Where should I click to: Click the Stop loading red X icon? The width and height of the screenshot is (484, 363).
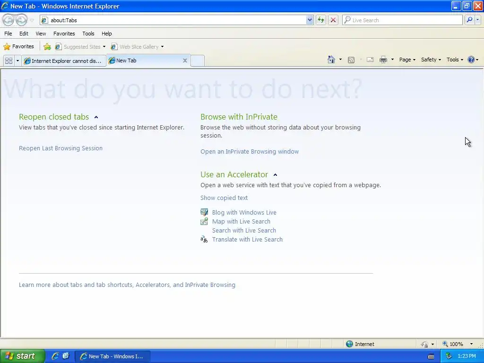tap(333, 20)
